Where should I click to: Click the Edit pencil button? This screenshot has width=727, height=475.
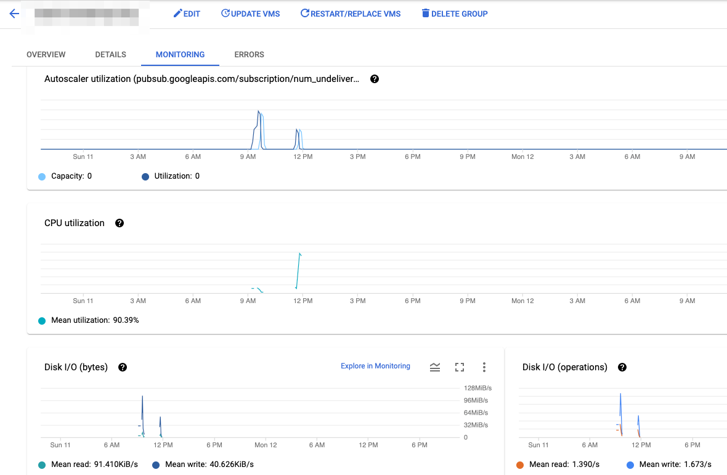click(187, 14)
